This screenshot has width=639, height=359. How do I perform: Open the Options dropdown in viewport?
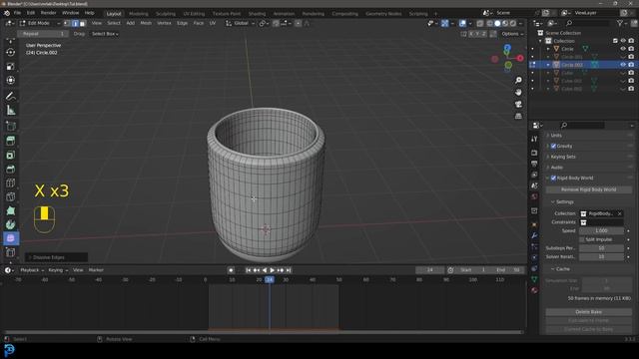point(512,34)
